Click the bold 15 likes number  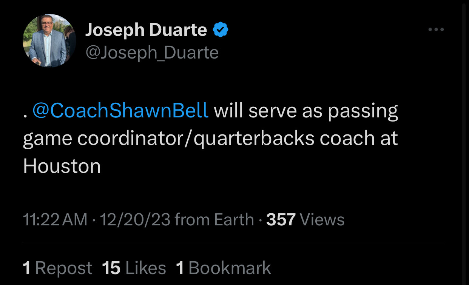111,268
